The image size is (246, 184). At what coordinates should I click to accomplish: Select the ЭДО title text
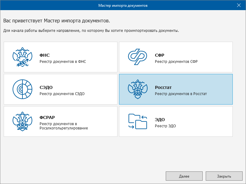[x=160, y=120]
